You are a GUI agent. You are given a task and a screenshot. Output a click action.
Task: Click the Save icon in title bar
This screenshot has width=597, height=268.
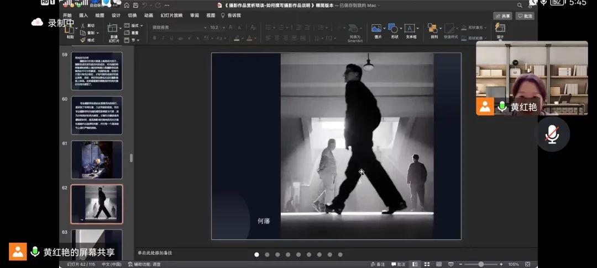pyautogui.click(x=135, y=5)
